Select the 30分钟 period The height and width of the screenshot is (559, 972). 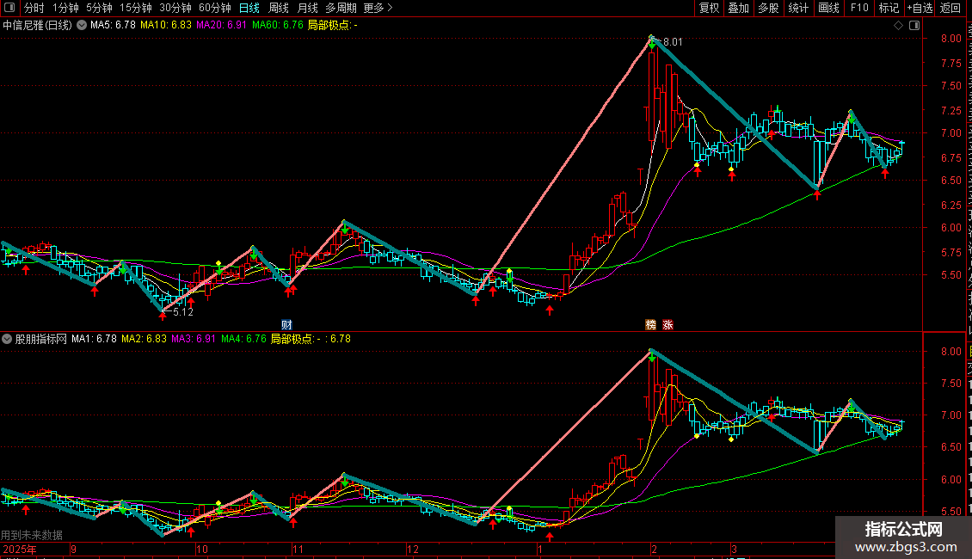175,8
